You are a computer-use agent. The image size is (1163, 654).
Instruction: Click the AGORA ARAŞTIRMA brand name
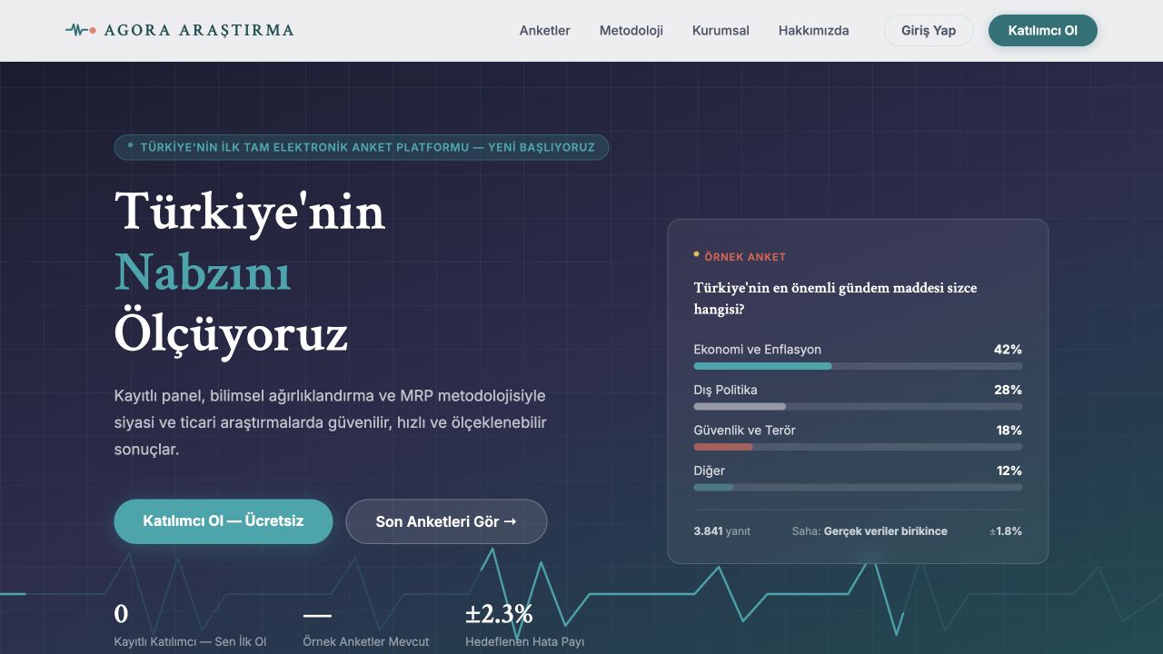click(199, 30)
